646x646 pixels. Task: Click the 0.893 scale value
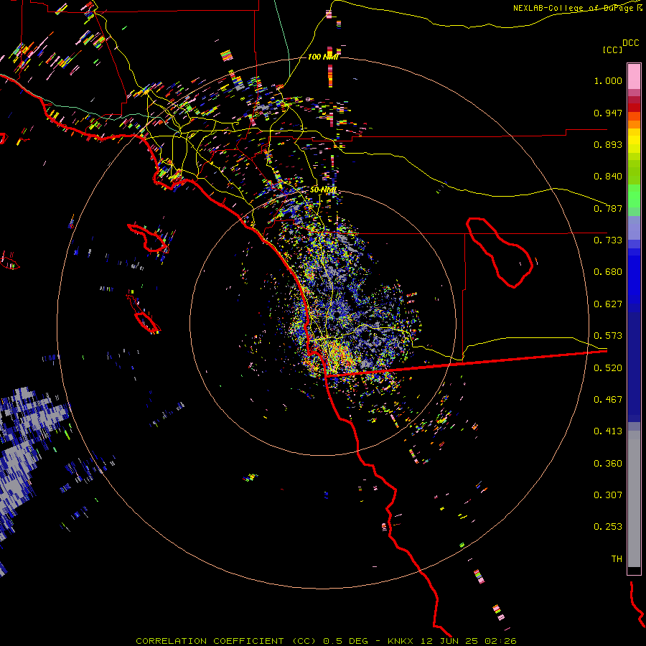(608, 144)
